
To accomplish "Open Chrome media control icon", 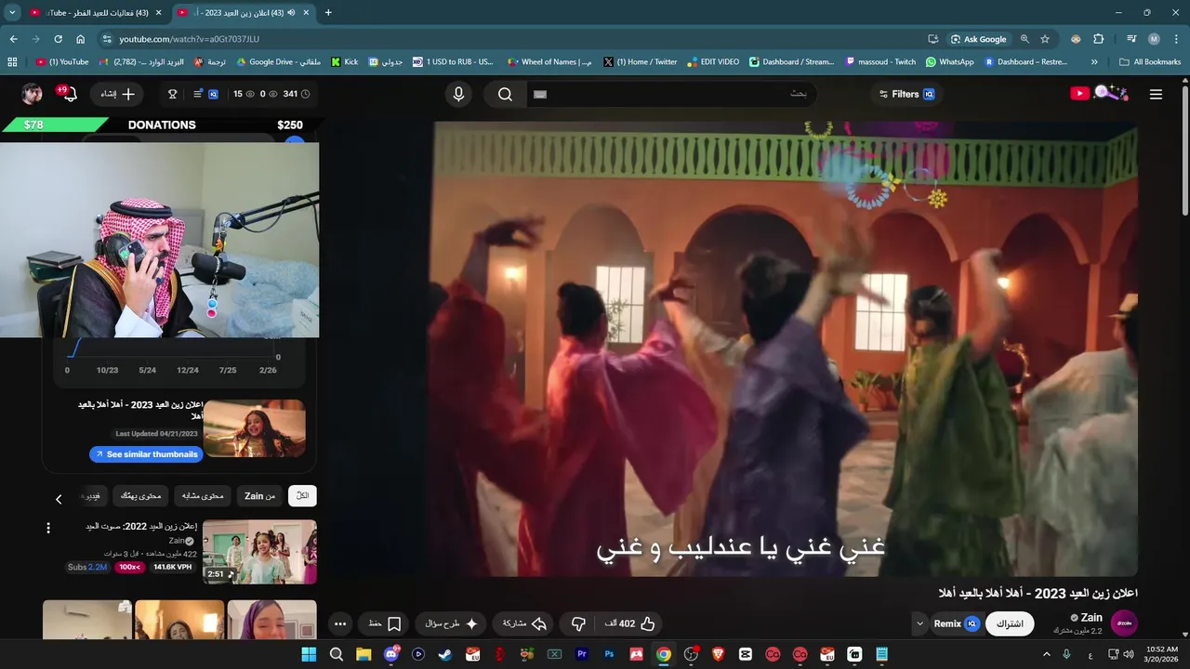I will 1131,39.
